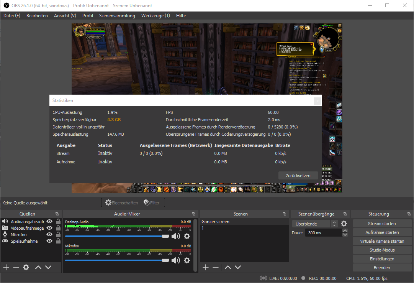Enable Studio-Modus
414x283 pixels.
[382, 250]
